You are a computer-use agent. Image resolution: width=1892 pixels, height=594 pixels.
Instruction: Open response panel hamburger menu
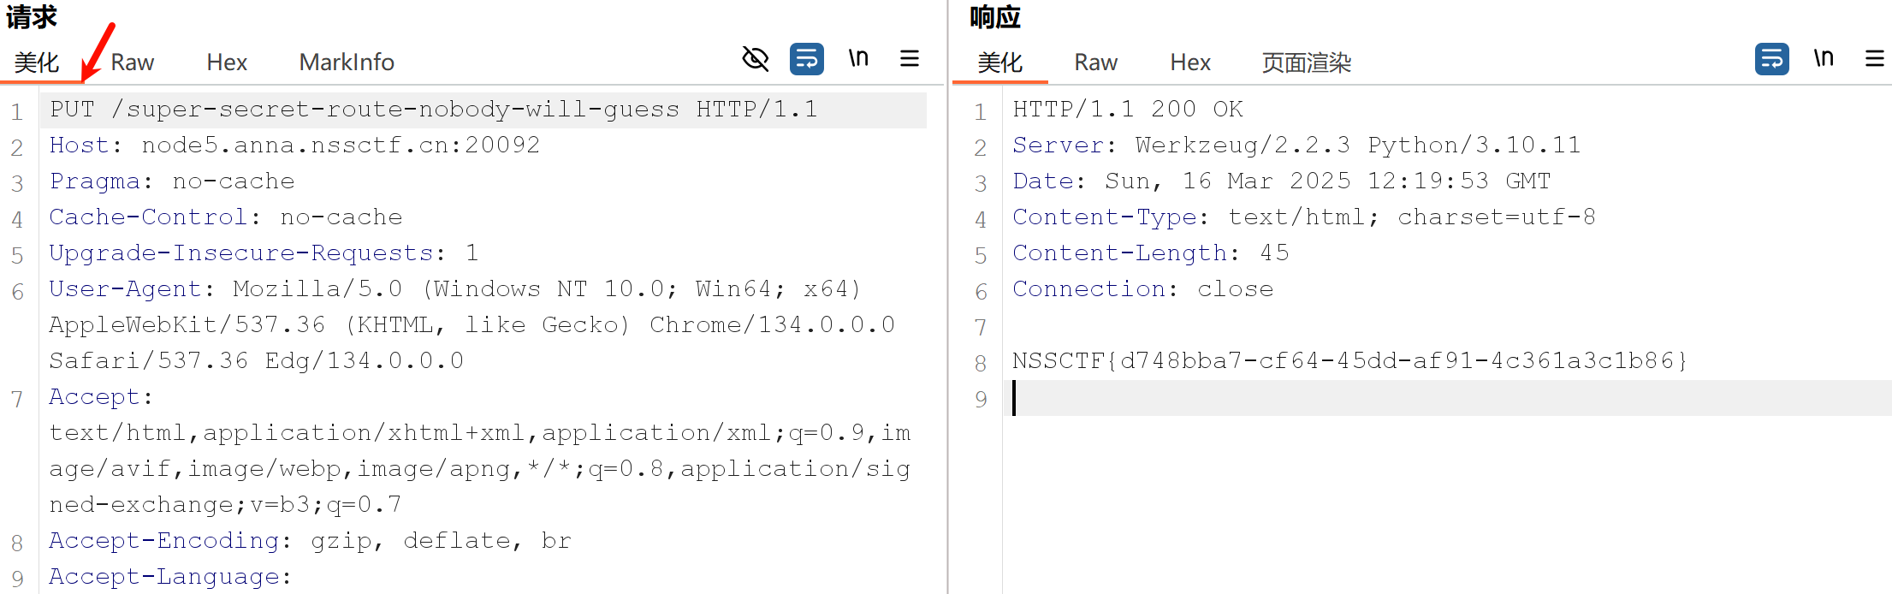coord(1874,59)
